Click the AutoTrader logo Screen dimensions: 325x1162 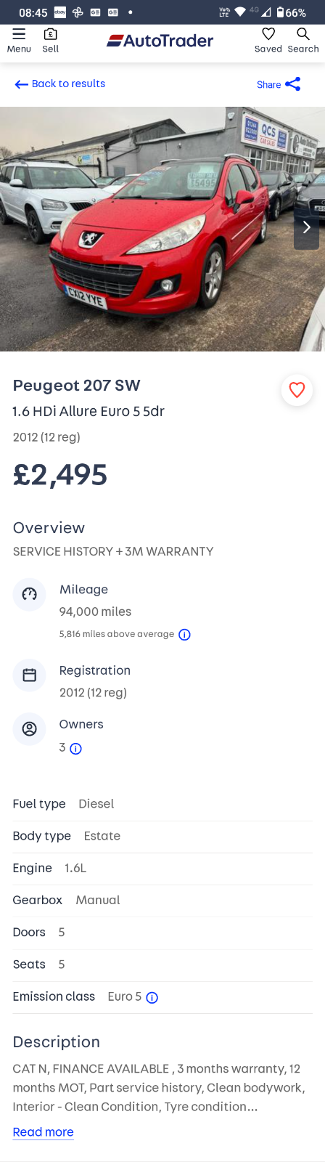click(x=160, y=41)
